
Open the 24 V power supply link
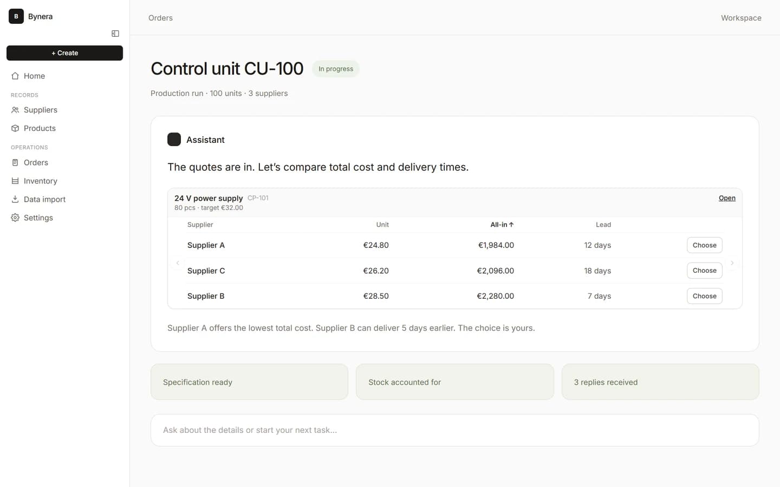[x=727, y=198]
